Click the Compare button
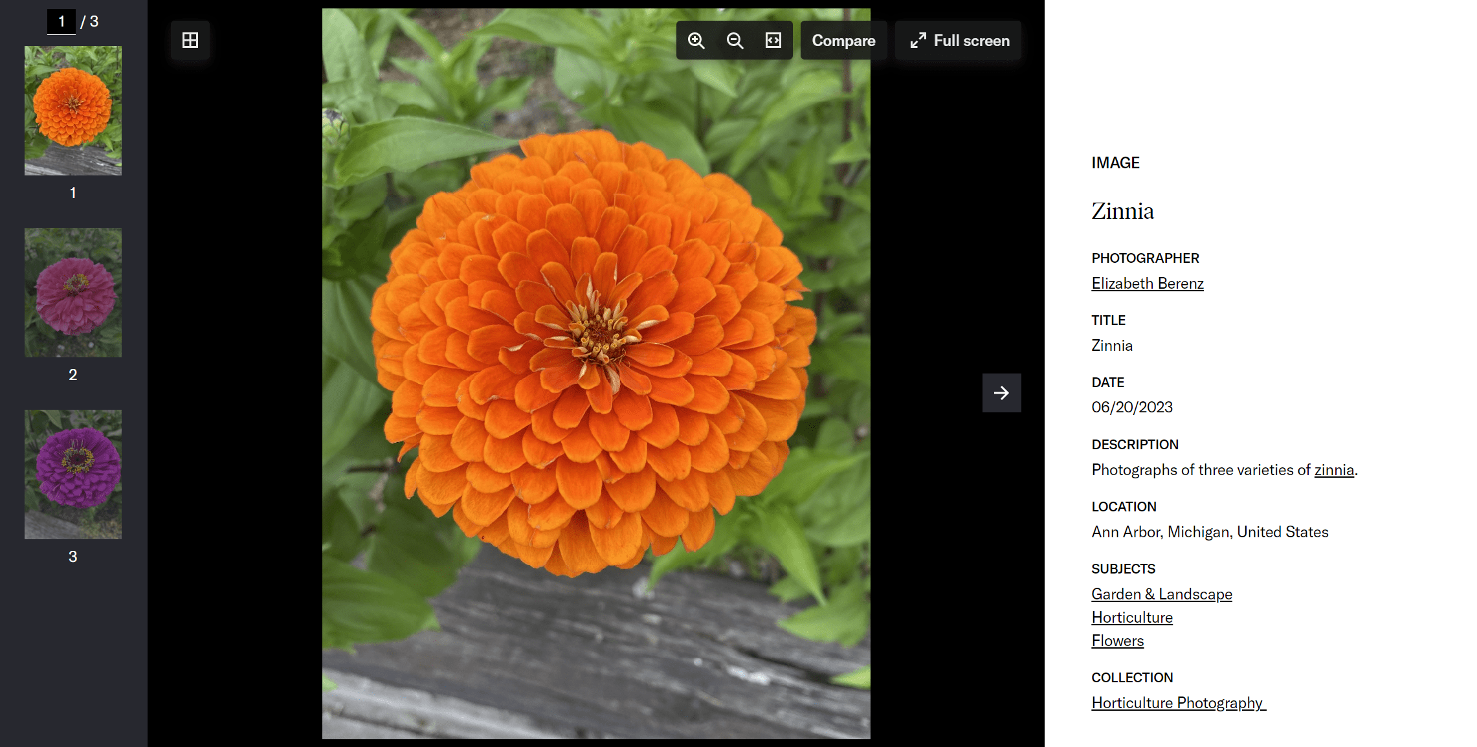 pos(843,40)
